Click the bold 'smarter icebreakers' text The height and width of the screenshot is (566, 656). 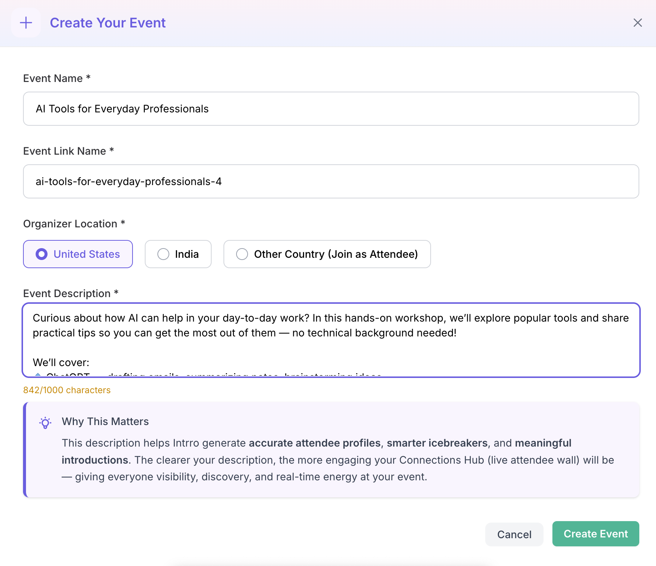pyautogui.click(x=437, y=443)
